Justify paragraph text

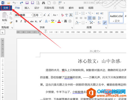[90, 18]
